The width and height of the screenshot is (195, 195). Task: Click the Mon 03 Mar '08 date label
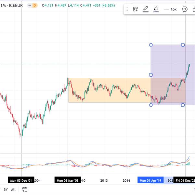pos(68,180)
